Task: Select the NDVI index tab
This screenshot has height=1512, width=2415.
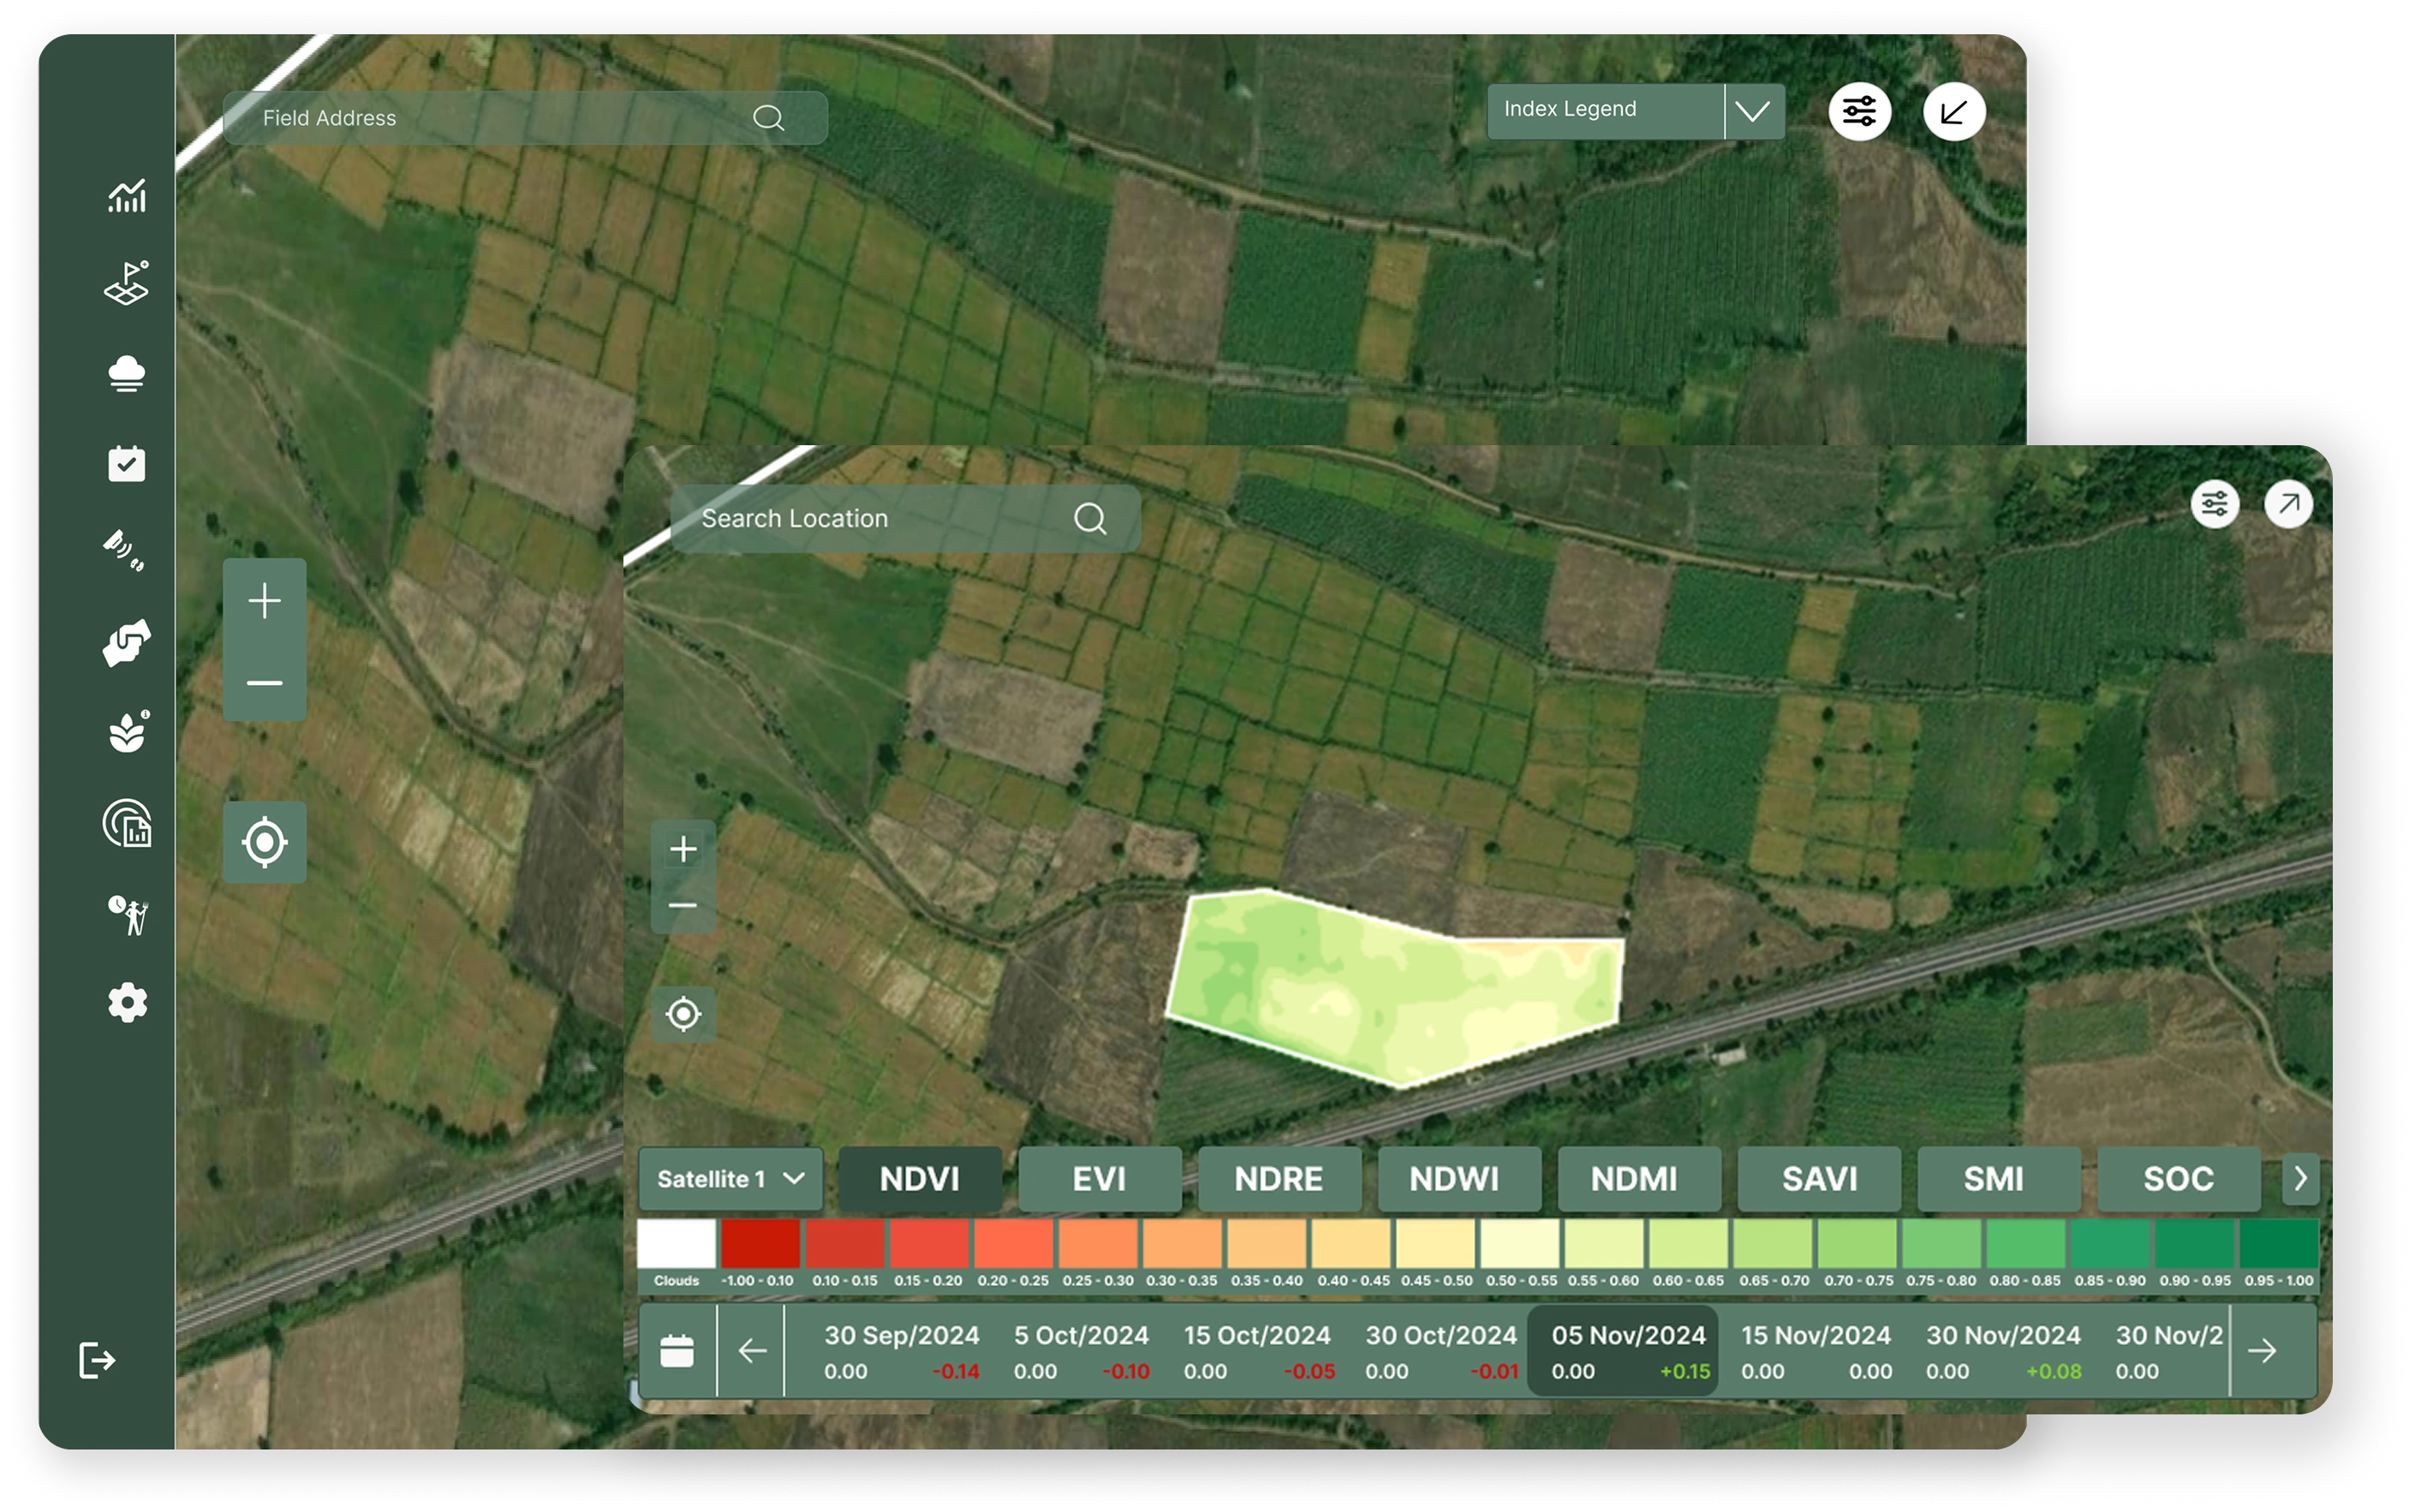Action: (920, 1179)
